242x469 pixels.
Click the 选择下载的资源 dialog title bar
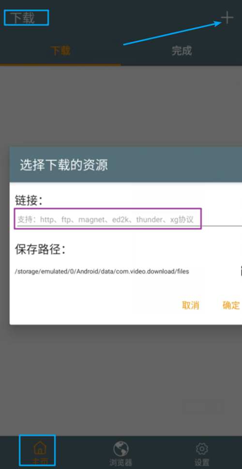click(x=126, y=165)
